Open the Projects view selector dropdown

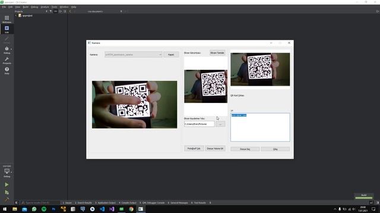pyautogui.click(x=46, y=11)
